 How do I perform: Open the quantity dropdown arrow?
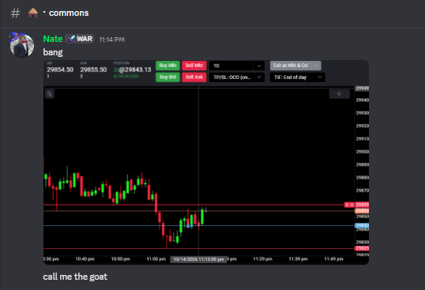259,66
